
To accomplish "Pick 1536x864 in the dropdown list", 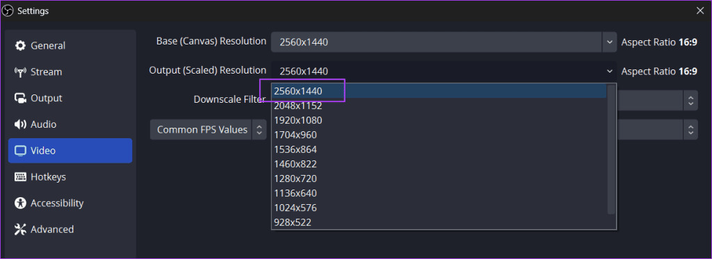I will (x=439, y=149).
